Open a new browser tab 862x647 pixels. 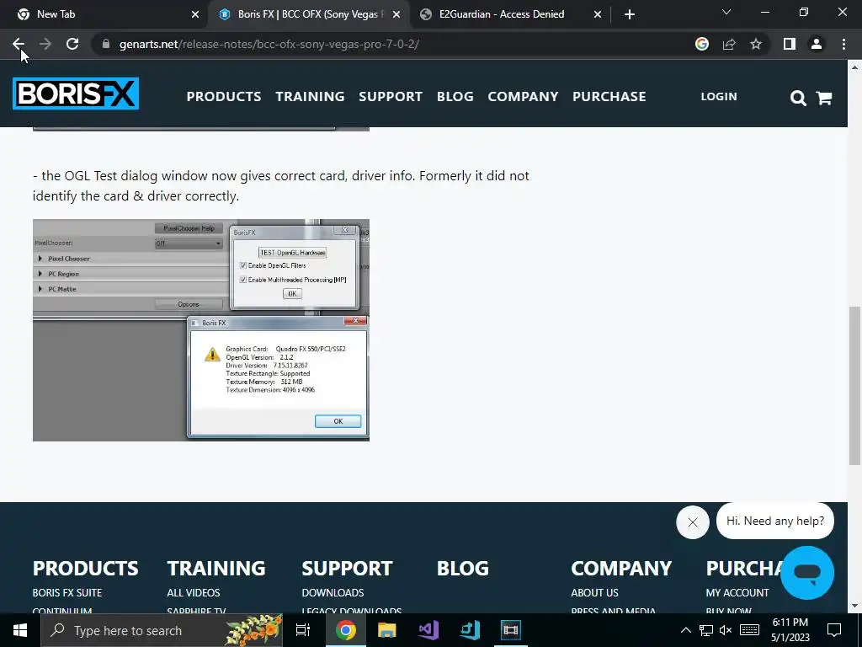[x=630, y=15]
